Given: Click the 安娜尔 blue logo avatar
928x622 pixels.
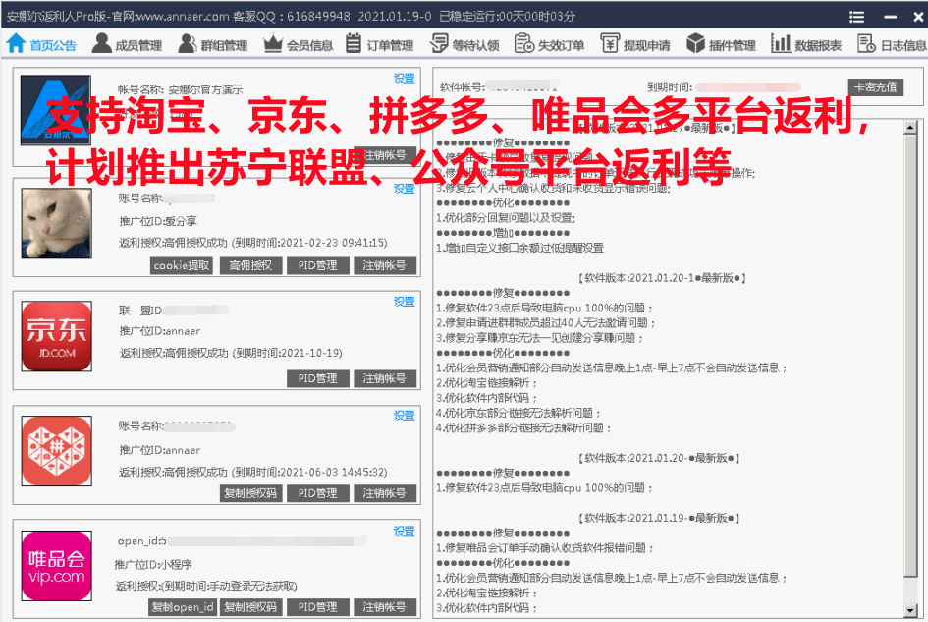Looking at the screenshot, I should pyautogui.click(x=56, y=110).
